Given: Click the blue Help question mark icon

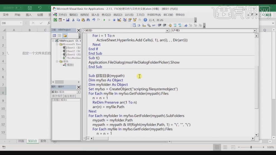Looking at the screenshot, I should [x=145, y=20].
